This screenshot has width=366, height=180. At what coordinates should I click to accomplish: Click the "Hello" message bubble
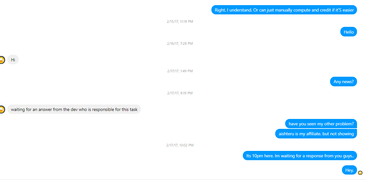click(348, 32)
